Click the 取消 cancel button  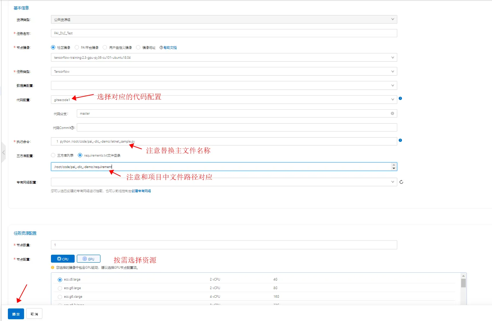coord(34,314)
